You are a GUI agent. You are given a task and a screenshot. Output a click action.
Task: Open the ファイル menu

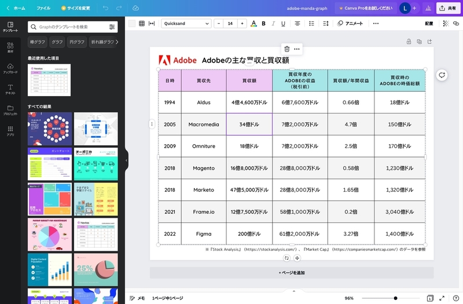point(43,8)
